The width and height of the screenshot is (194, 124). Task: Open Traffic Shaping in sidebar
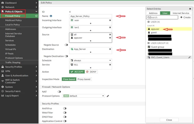pos(13,62)
